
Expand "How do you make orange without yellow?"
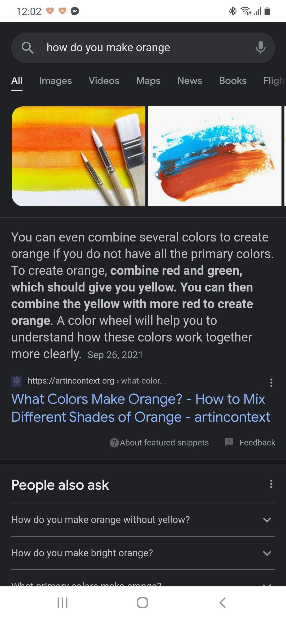tap(267, 520)
